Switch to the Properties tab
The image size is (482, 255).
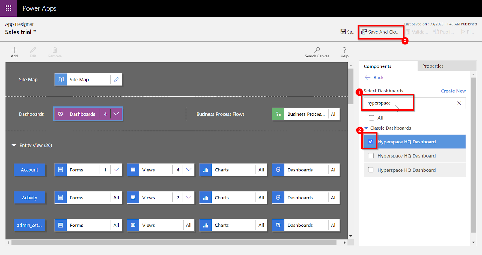click(x=447, y=66)
